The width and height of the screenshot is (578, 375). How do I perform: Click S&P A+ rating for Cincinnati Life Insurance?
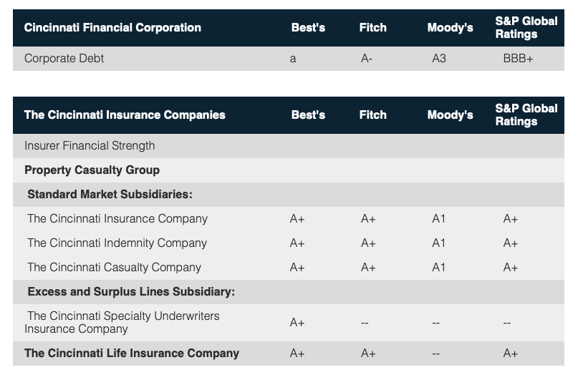click(x=510, y=354)
